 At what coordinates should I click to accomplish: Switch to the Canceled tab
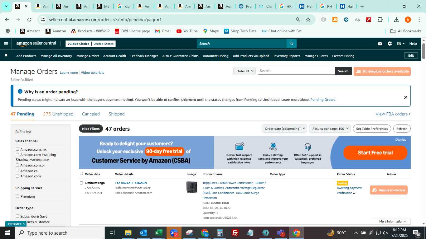coord(91,114)
